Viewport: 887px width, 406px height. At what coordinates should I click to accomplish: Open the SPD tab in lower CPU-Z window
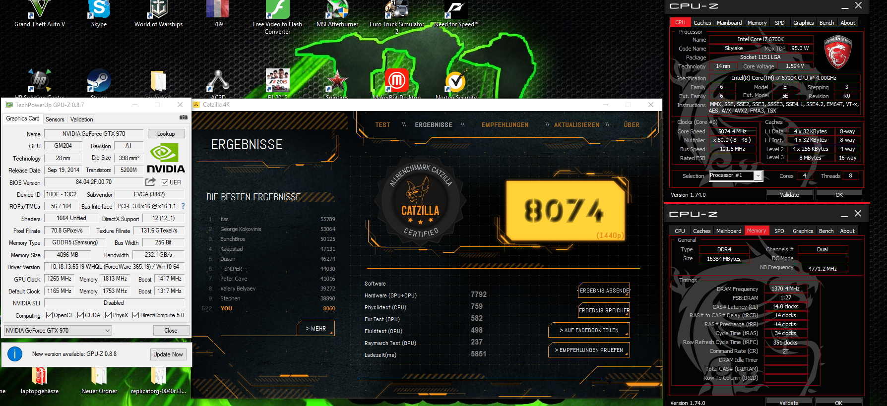pyautogui.click(x=779, y=231)
